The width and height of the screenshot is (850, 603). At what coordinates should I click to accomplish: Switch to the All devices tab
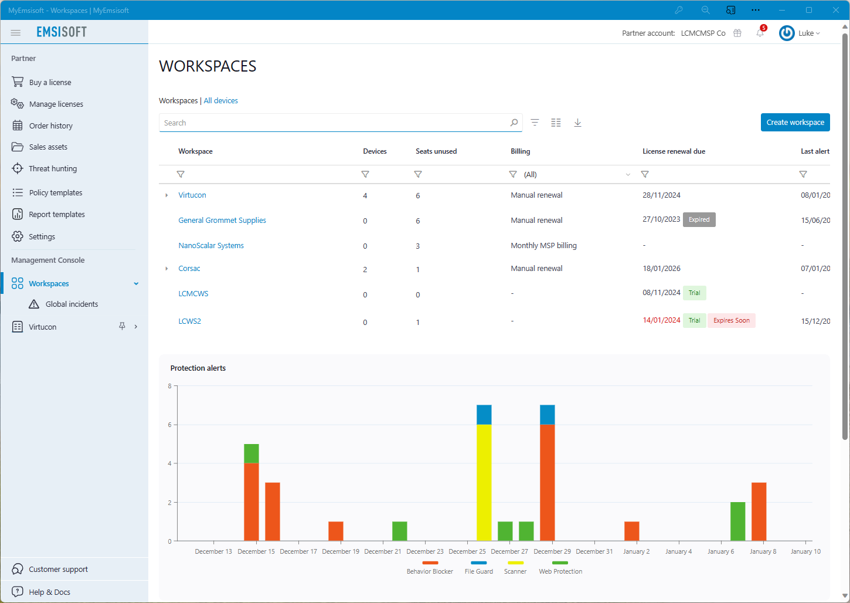pyautogui.click(x=220, y=100)
